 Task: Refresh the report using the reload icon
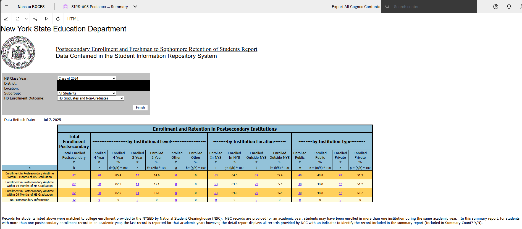point(58,19)
